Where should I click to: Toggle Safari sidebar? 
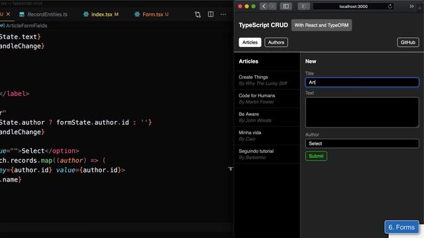286,6
